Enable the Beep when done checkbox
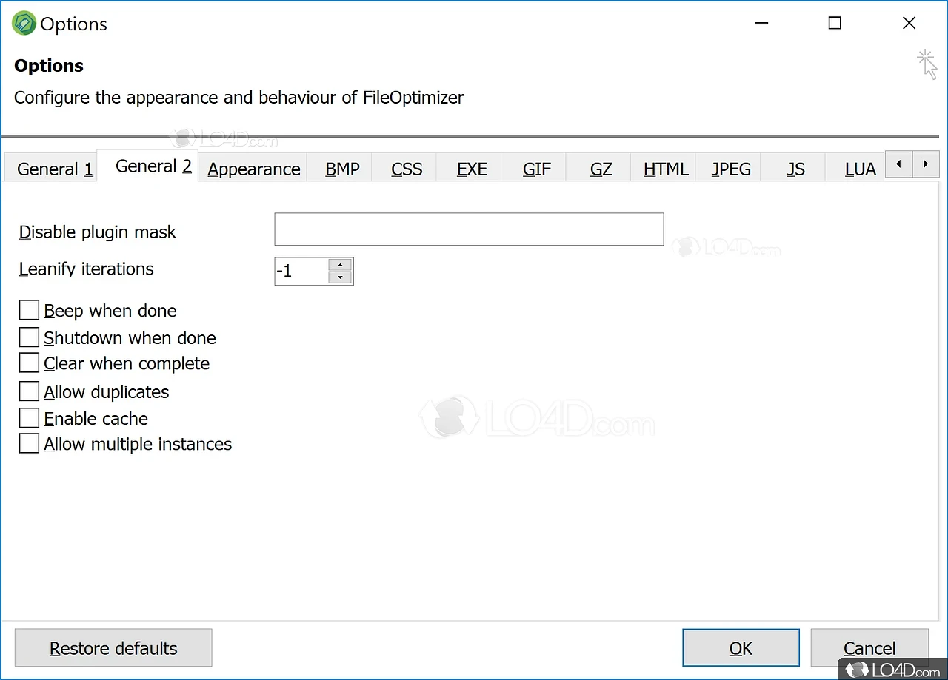The height and width of the screenshot is (680, 948). (29, 310)
